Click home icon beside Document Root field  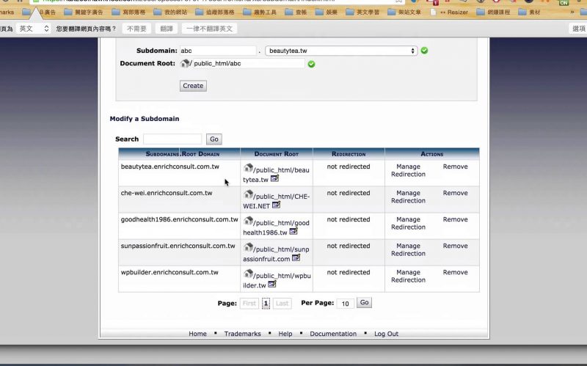pyautogui.click(x=184, y=64)
